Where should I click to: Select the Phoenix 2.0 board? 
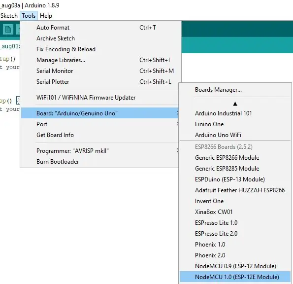tap(235, 255)
